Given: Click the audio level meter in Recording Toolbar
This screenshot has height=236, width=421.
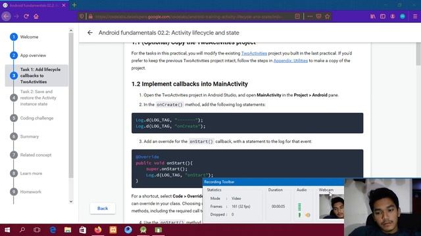Looking at the screenshot, I should pos(300,210).
